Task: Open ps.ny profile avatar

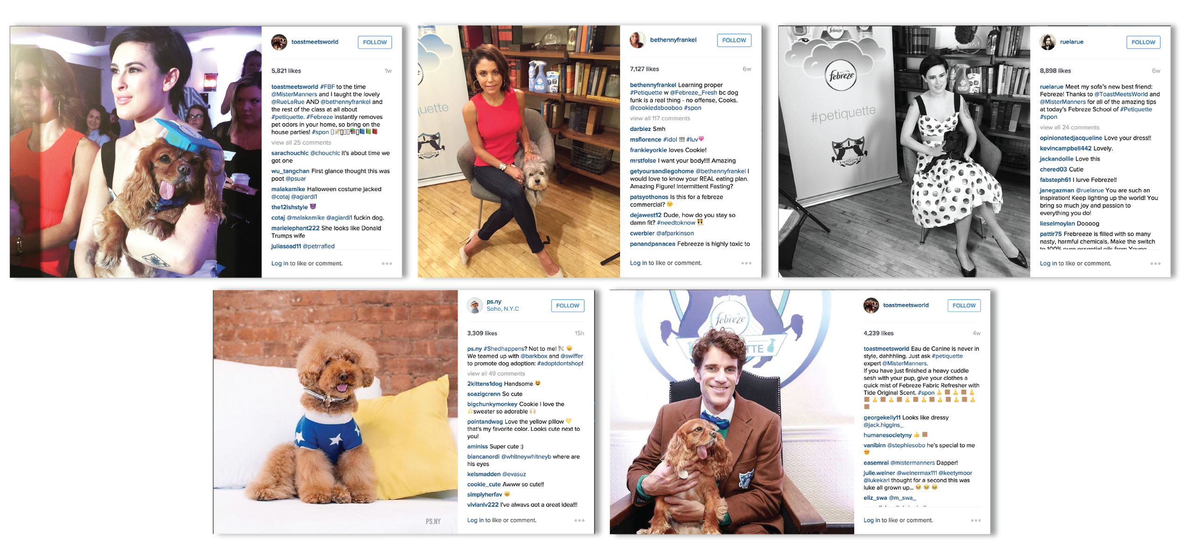Action: 475,305
